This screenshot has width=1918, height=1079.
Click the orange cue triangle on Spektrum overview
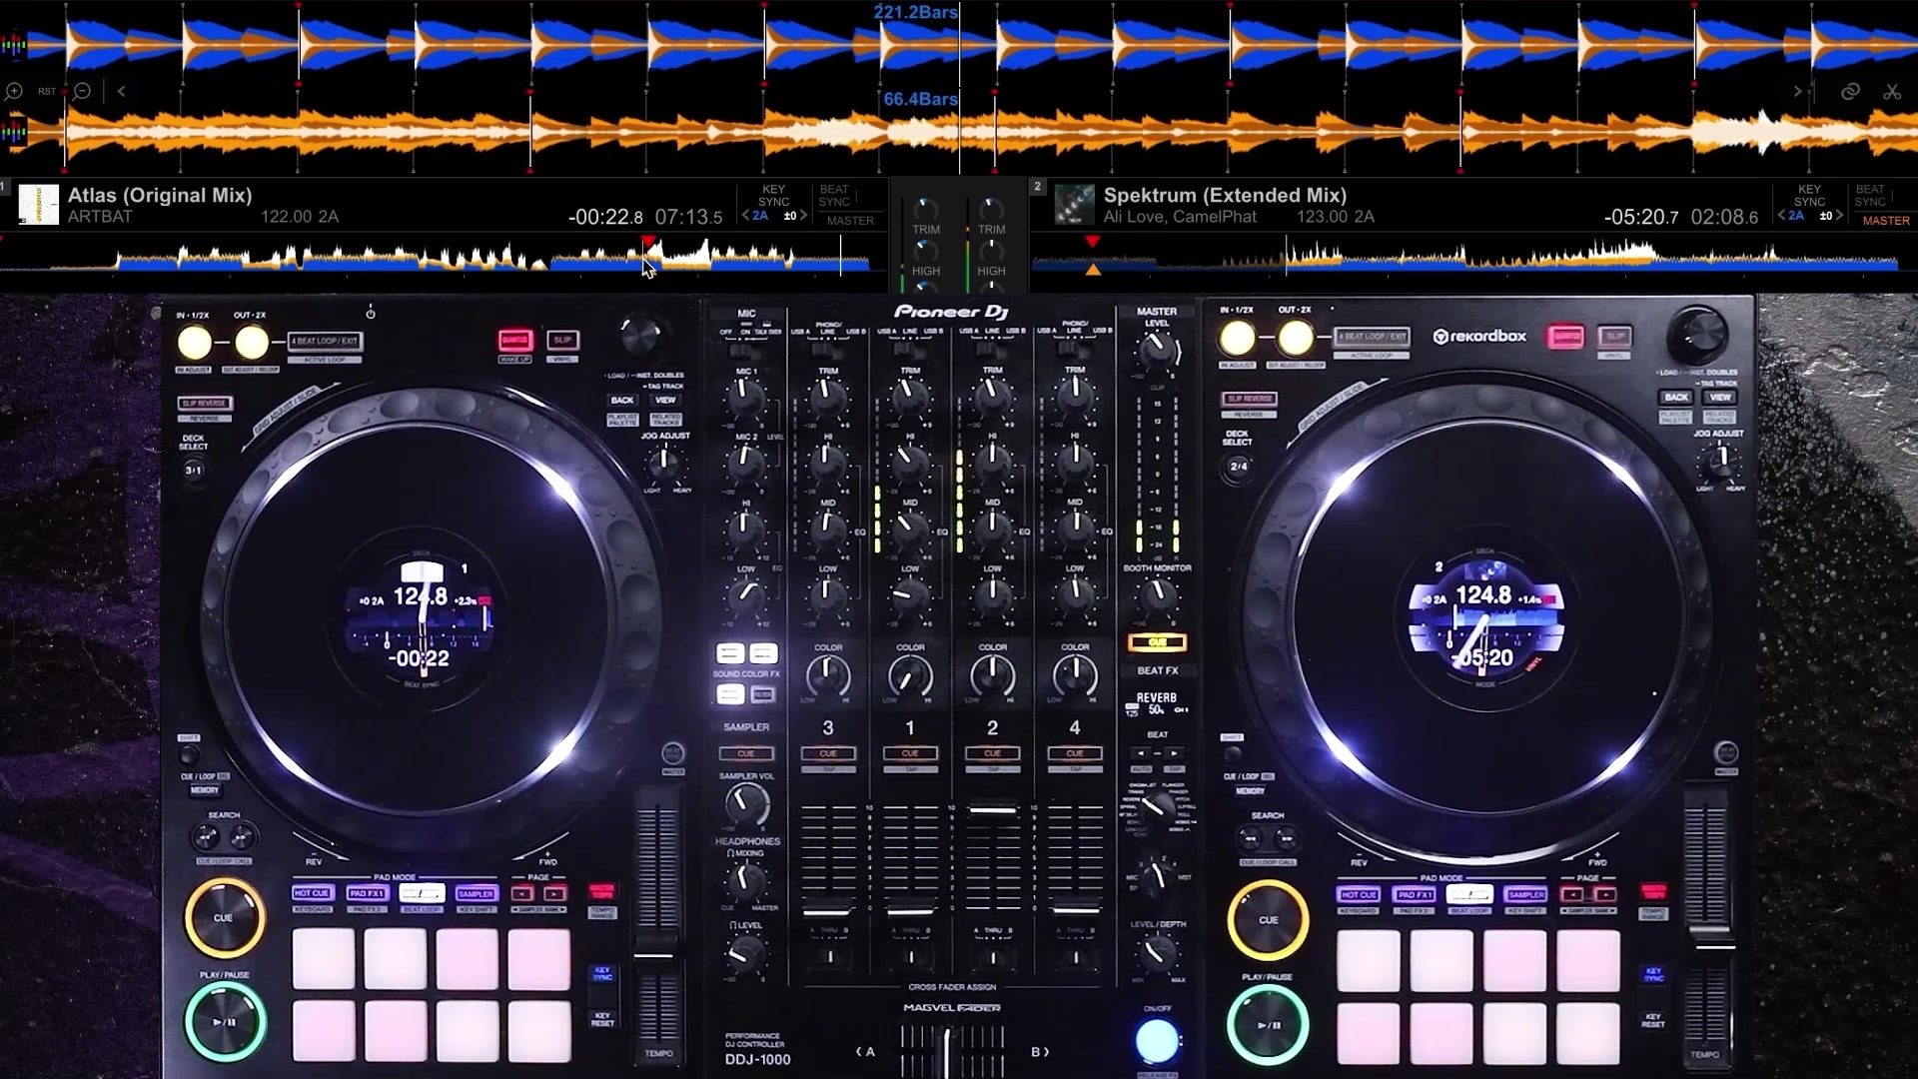(x=1093, y=270)
